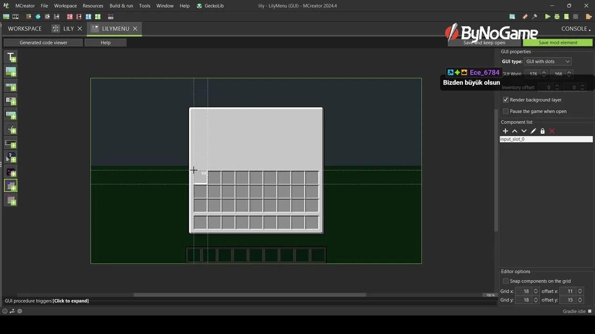Switch to the WORKSPACE tab

point(25,28)
